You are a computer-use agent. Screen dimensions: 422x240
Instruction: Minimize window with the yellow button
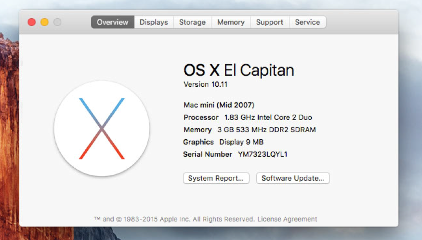tap(44, 22)
